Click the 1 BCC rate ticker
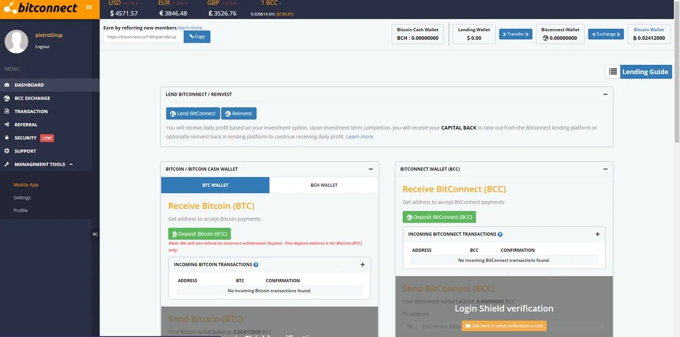This screenshot has height=337, width=680. [272, 9]
